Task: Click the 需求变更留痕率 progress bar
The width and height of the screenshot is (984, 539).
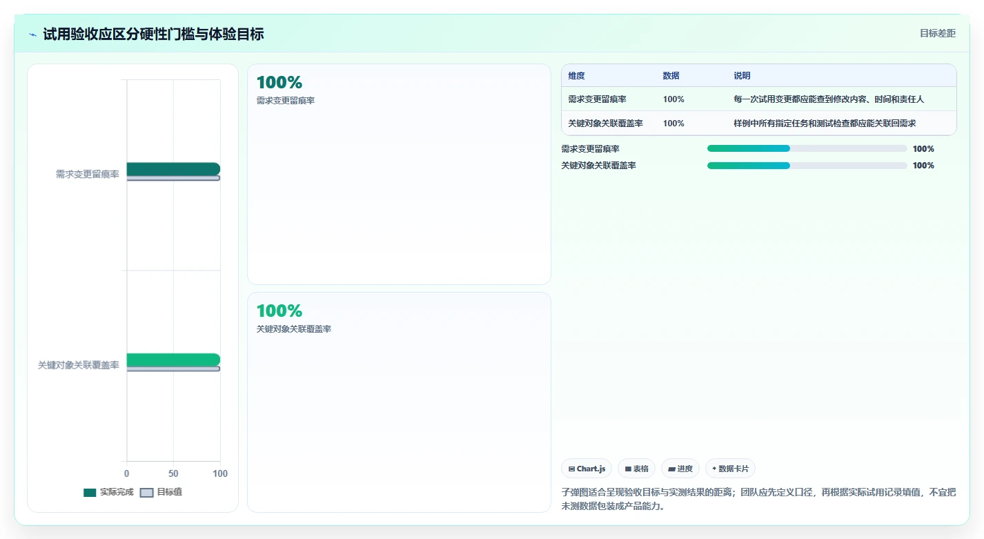Action: pyautogui.click(x=807, y=148)
